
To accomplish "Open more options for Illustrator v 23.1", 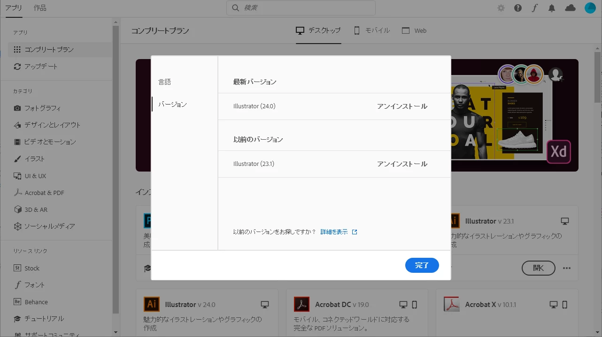I will click(567, 268).
